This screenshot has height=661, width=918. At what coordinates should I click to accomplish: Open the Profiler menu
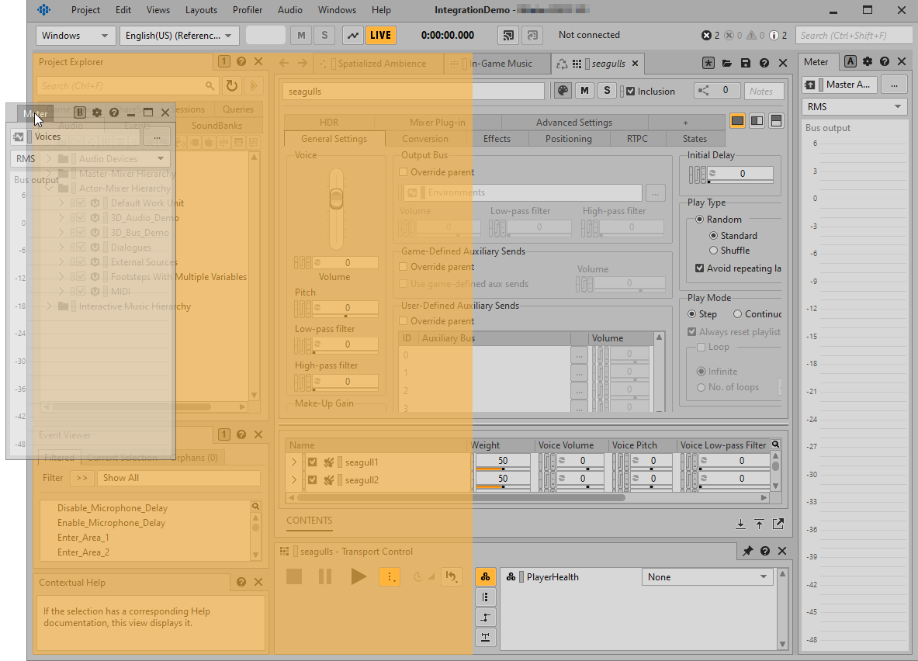247,10
